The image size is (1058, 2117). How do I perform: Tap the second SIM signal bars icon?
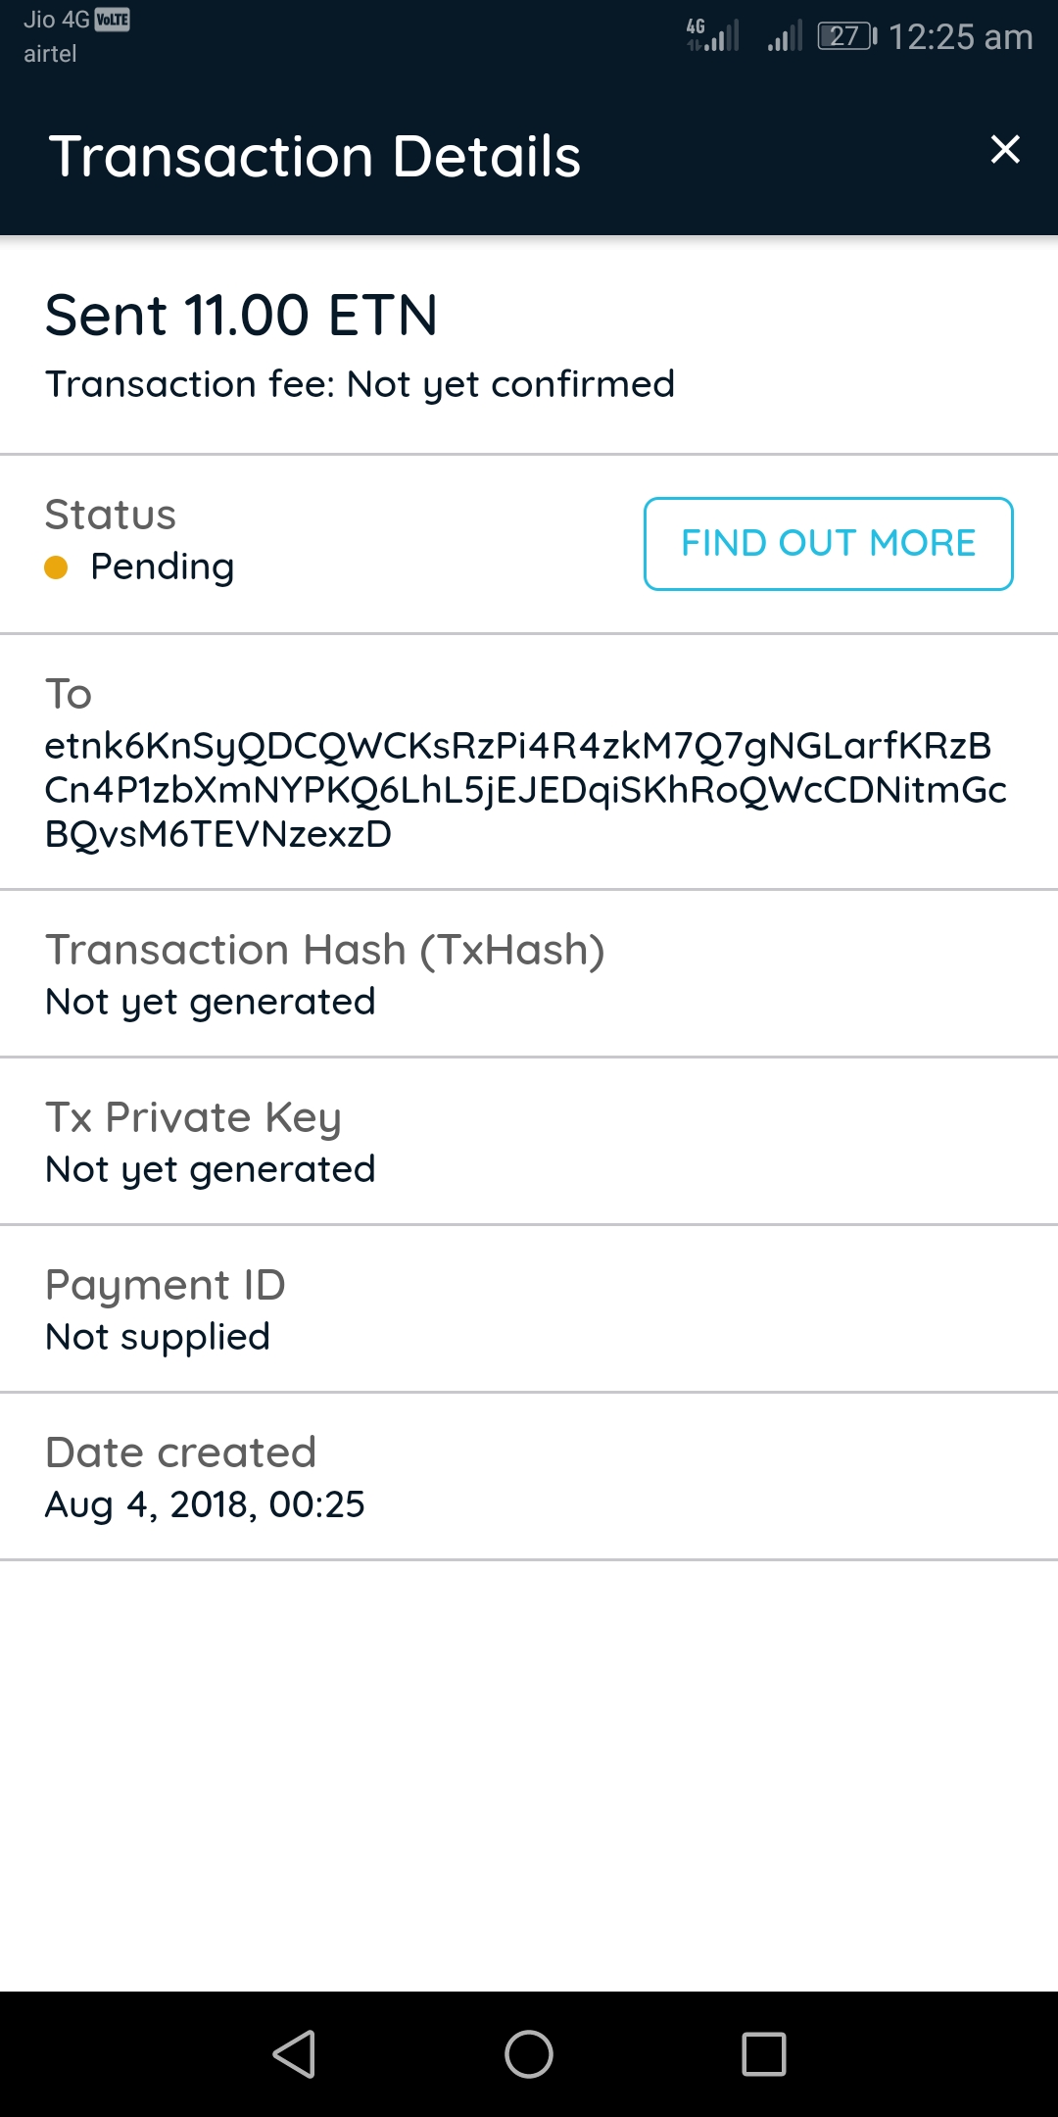(785, 36)
